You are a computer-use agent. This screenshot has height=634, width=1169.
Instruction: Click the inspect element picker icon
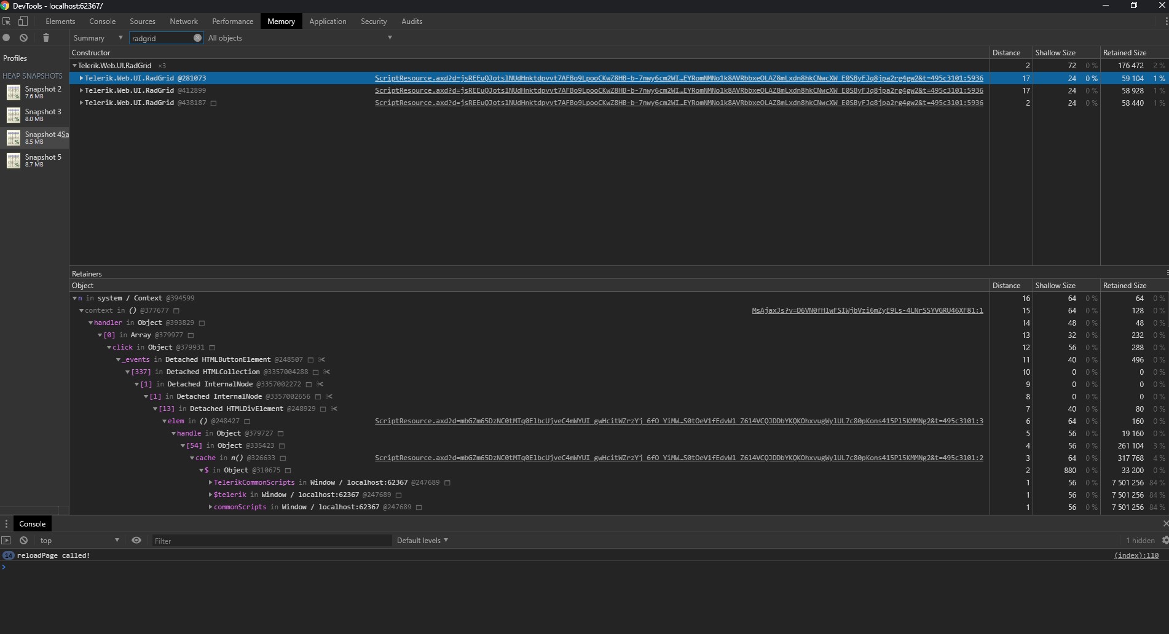(x=7, y=21)
